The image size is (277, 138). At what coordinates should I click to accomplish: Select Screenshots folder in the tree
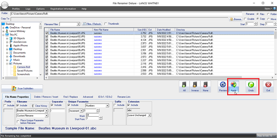(24, 74)
